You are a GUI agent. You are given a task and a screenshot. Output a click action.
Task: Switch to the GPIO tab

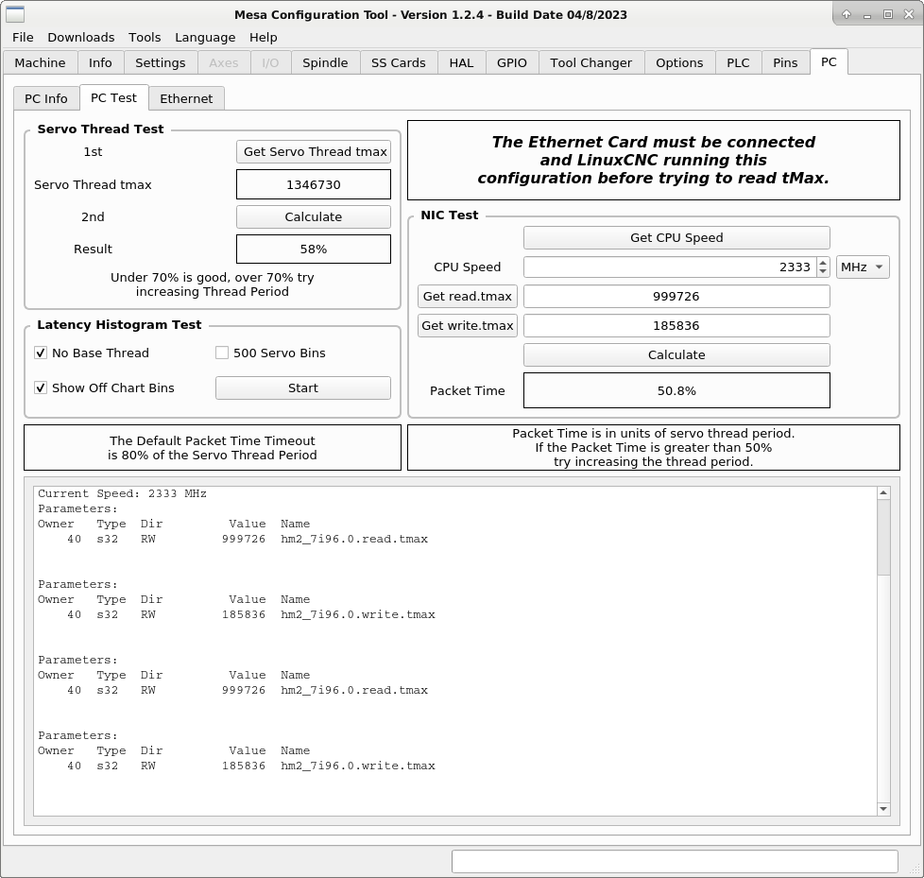(x=511, y=62)
